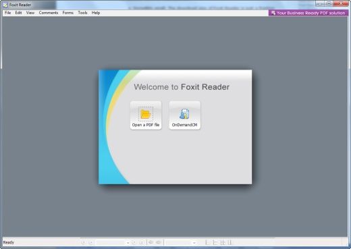The width and height of the screenshot is (351, 249).
Task: Open the Edit menu
Action: click(x=18, y=13)
